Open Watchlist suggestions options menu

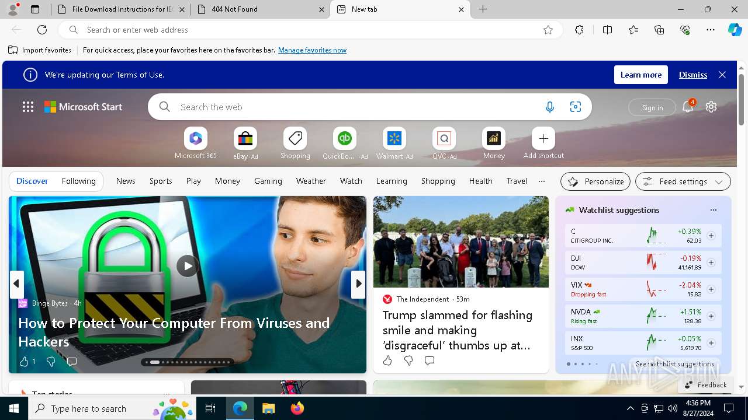[x=713, y=210]
